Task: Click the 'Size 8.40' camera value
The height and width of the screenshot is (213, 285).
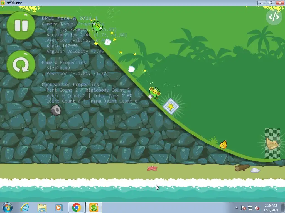Action: pyautogui.click(x=58, y=68)
